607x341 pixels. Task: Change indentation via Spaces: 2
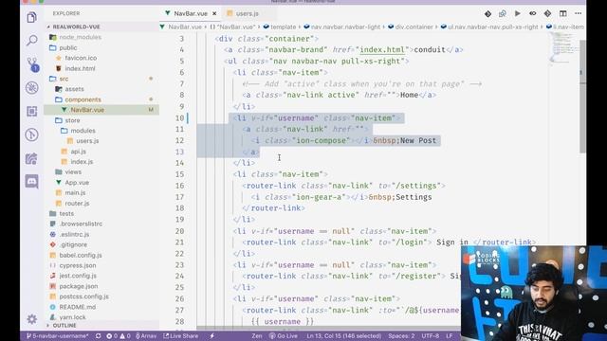pos(401,336)
